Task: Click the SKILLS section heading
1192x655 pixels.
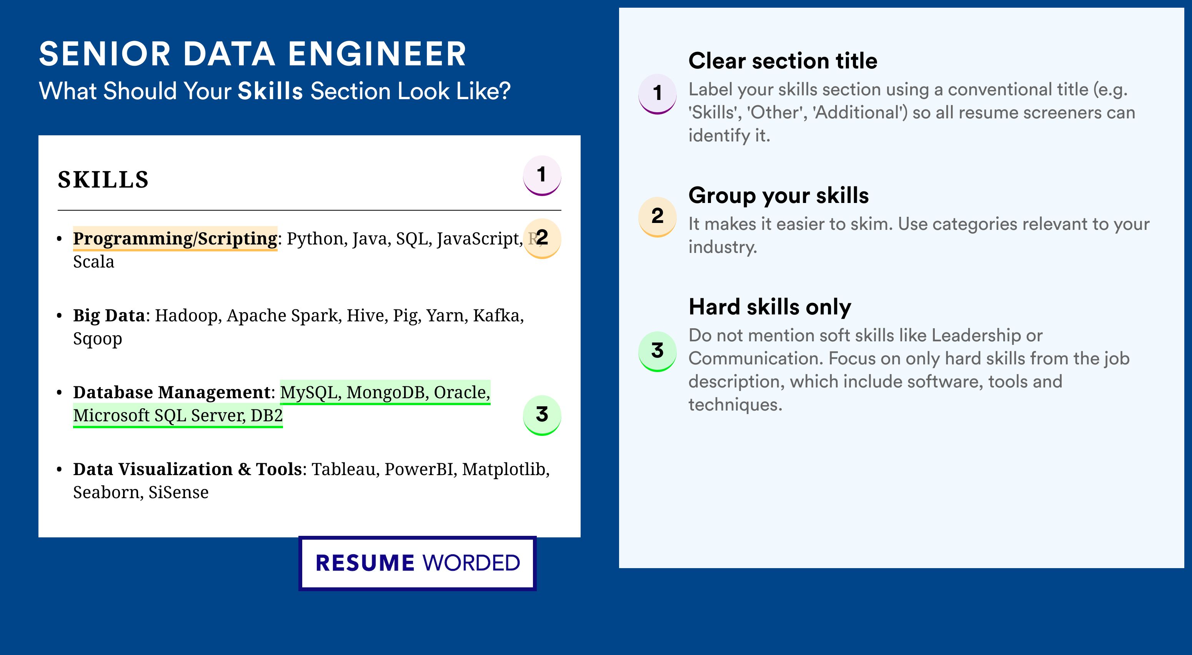Action: tap(103, 180)
